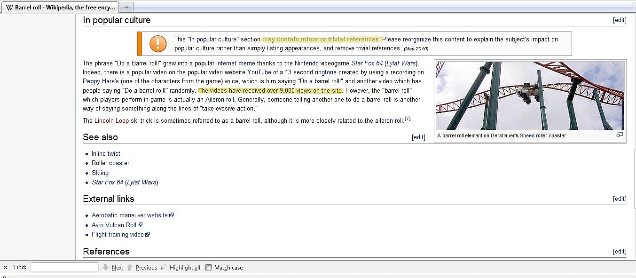Enable the Match case checkbox

209,267
